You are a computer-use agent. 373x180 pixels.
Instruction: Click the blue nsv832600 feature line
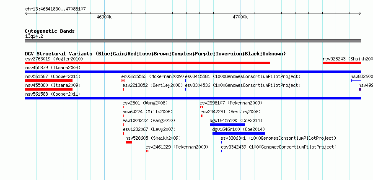point(356,81)
